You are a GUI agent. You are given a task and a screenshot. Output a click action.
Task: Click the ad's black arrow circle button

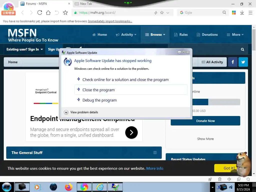131,132
